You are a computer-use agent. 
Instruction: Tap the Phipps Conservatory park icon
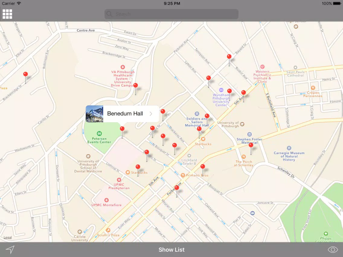(x=326, y=233)
